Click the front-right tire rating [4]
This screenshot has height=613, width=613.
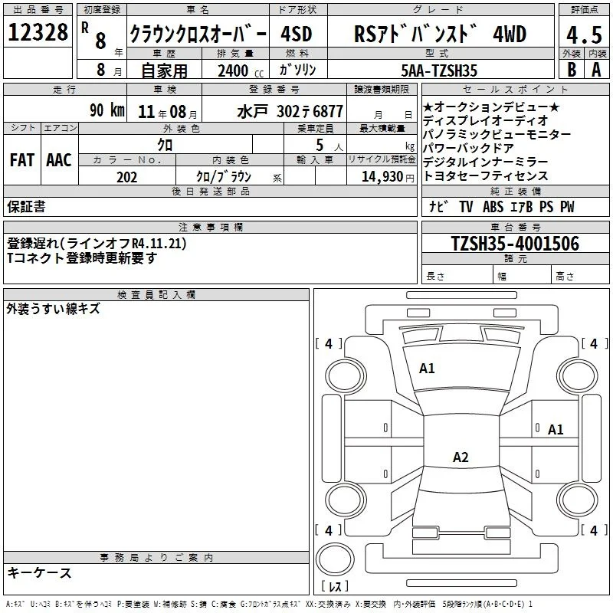594,343
